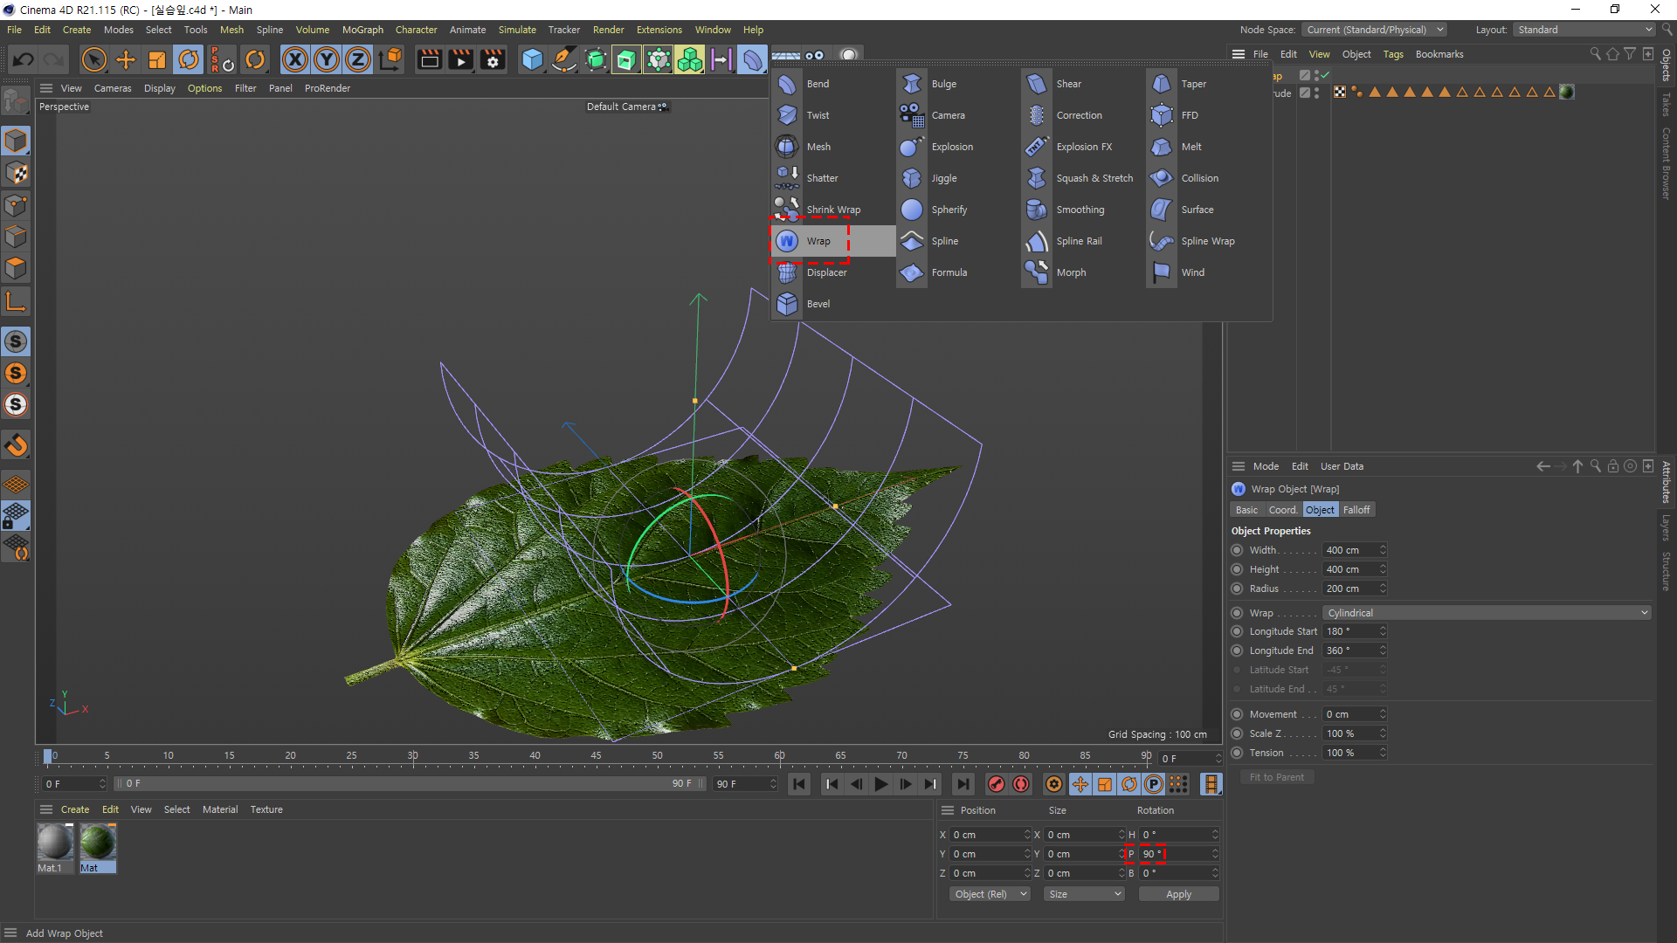This screenshot has width=1677, height=943.
Task: Open the MoGraph menu
Action: tap(362, 30)
